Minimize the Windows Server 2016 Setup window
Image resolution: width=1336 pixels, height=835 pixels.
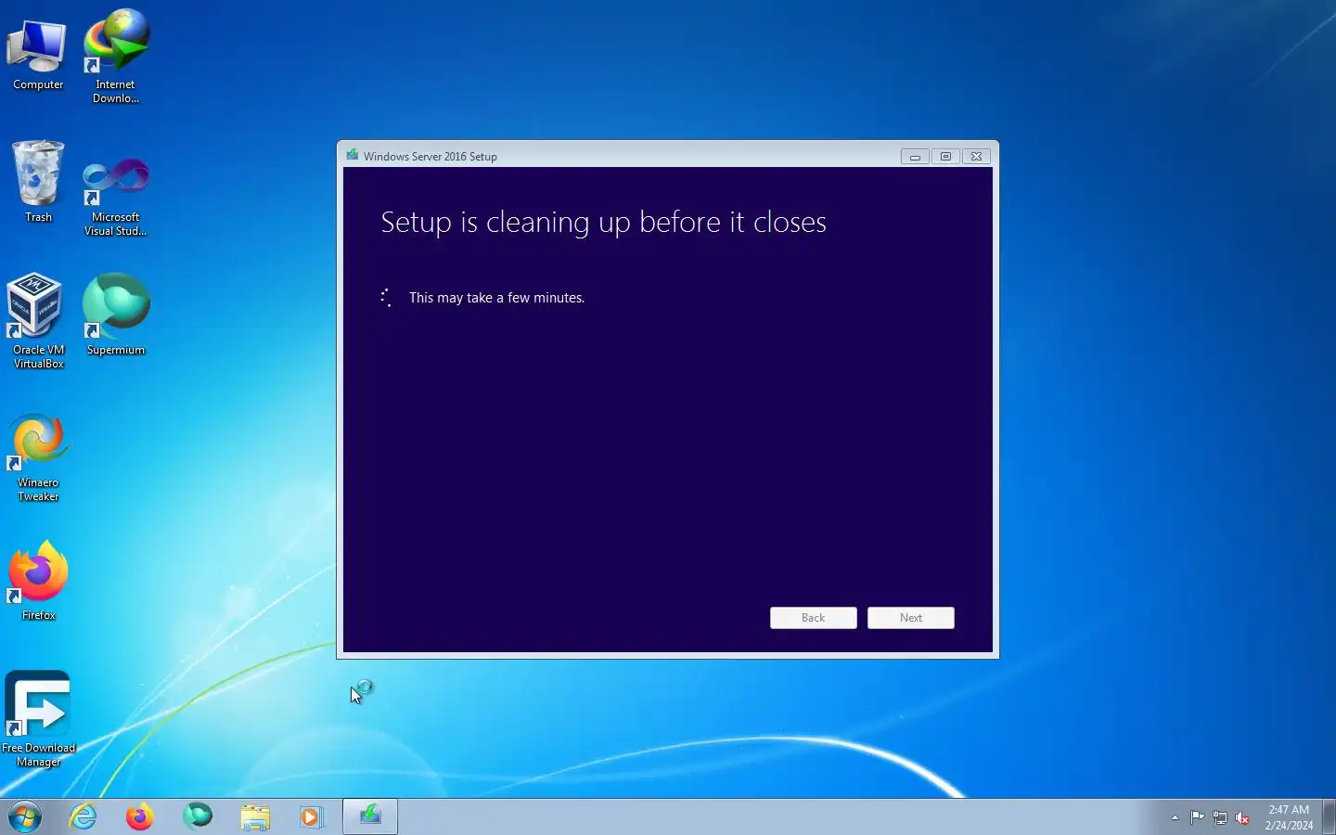tap(915, 157)
